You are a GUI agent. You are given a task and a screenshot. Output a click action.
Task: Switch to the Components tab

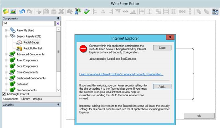coord(11,99)
